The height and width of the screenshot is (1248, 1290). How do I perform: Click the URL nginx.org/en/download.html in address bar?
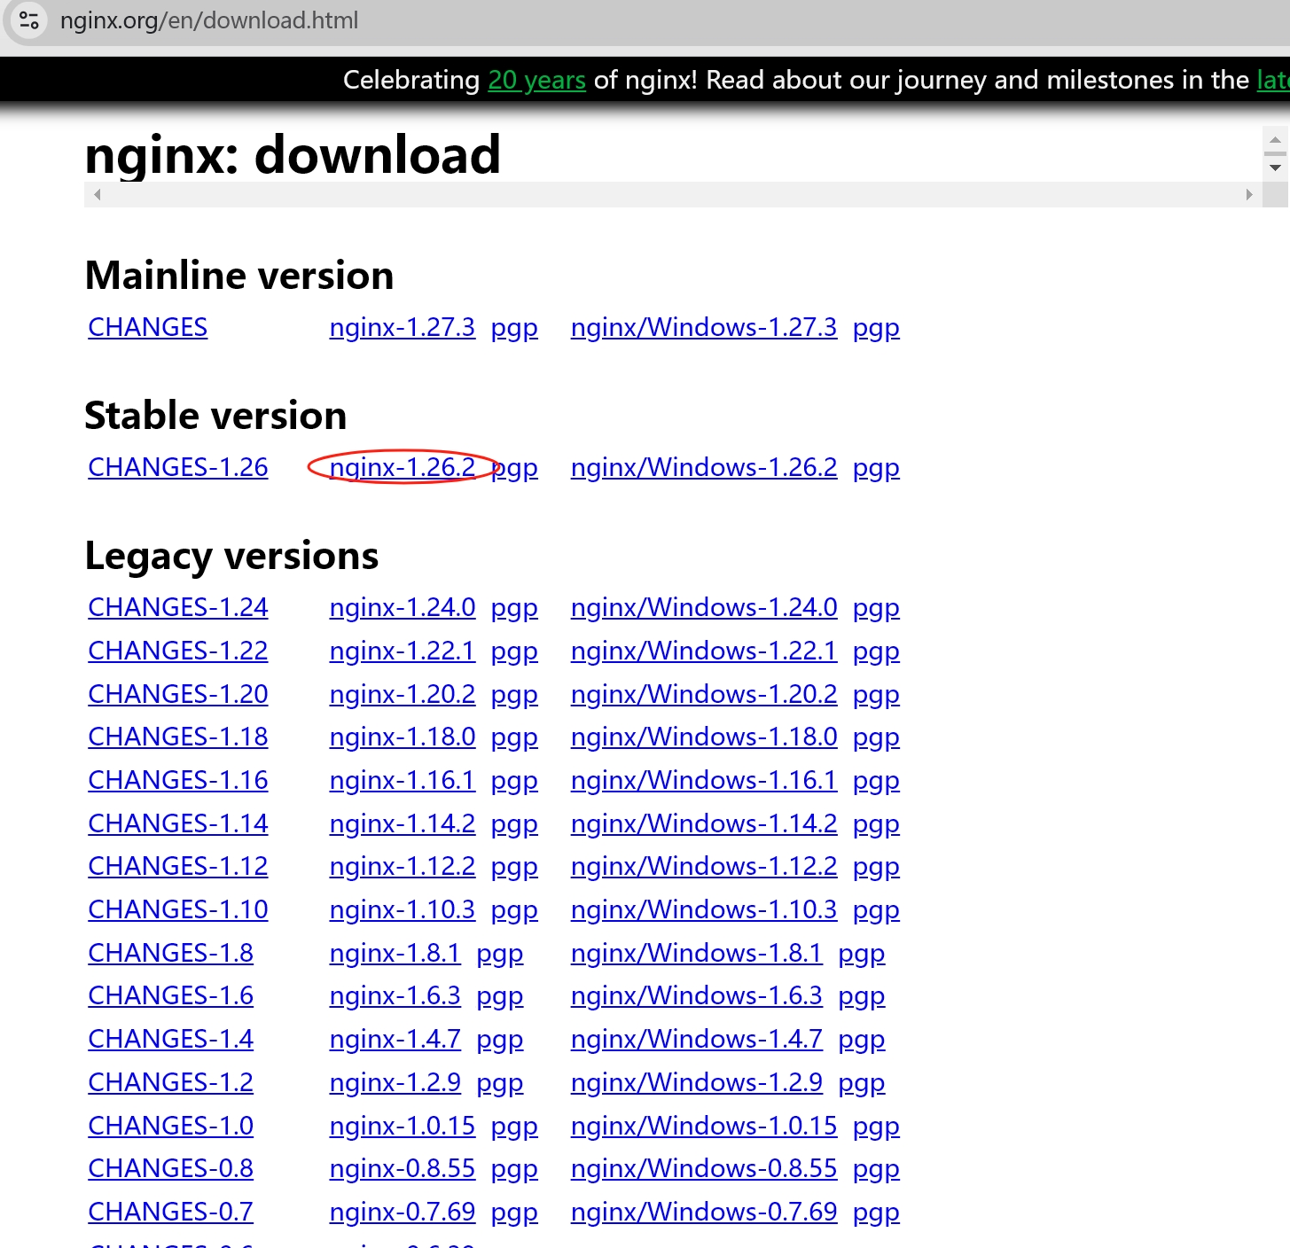pyautogui.click(x=209, y=20)
